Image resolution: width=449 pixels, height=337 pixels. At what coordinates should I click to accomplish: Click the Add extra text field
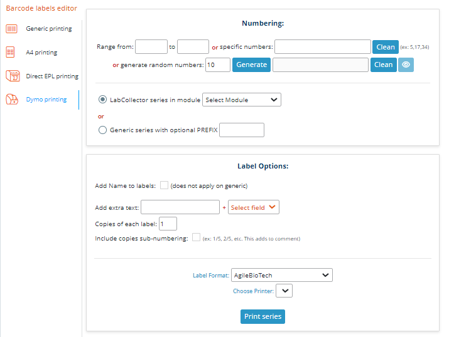180,207
